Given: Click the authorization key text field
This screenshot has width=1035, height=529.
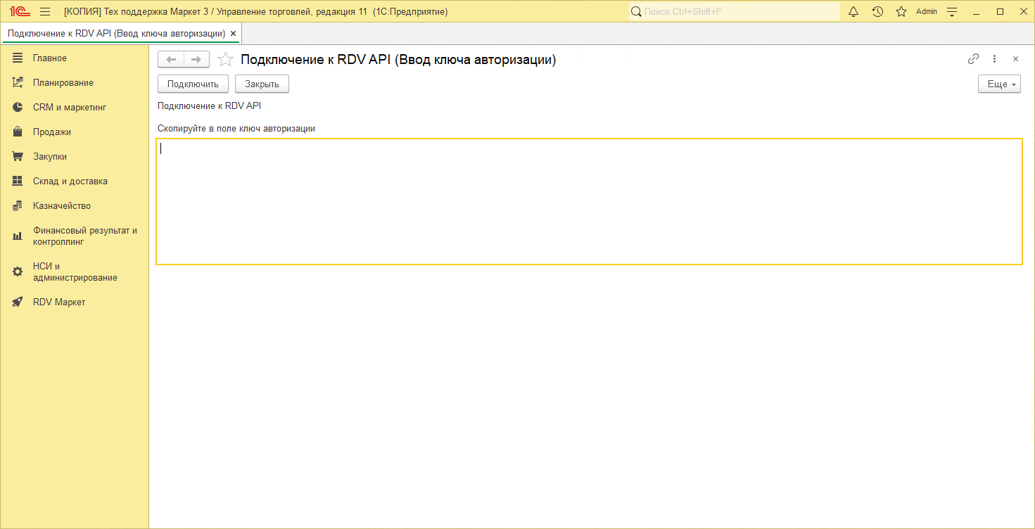Looking at the screenshot, I should pos(589,201).
